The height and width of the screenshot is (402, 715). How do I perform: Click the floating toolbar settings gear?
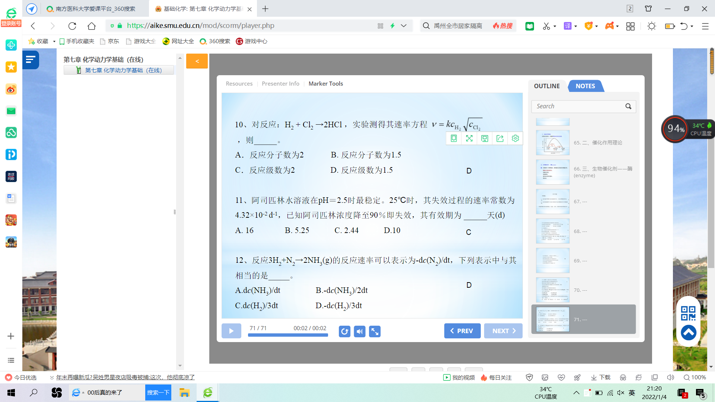pos(515,138)
